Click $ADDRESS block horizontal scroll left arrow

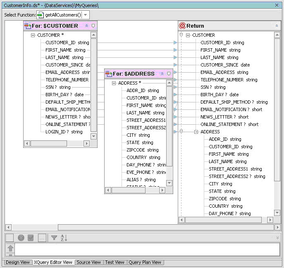point(108,190)
